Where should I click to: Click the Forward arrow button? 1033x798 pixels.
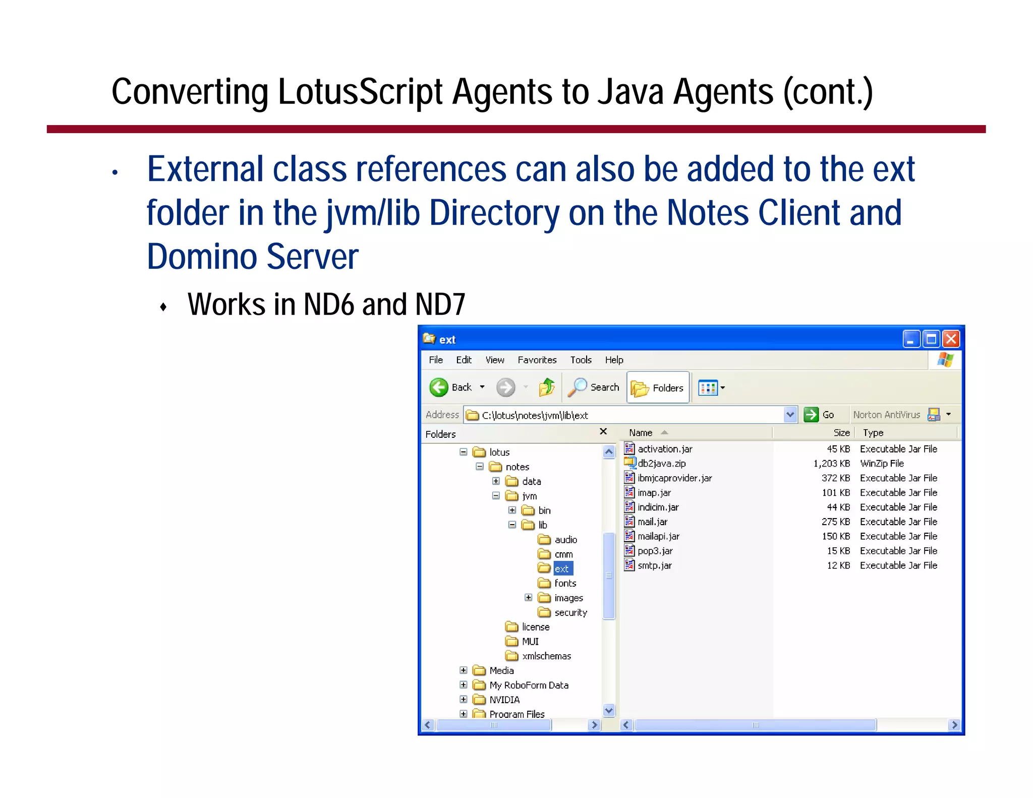tap(505, 387)
